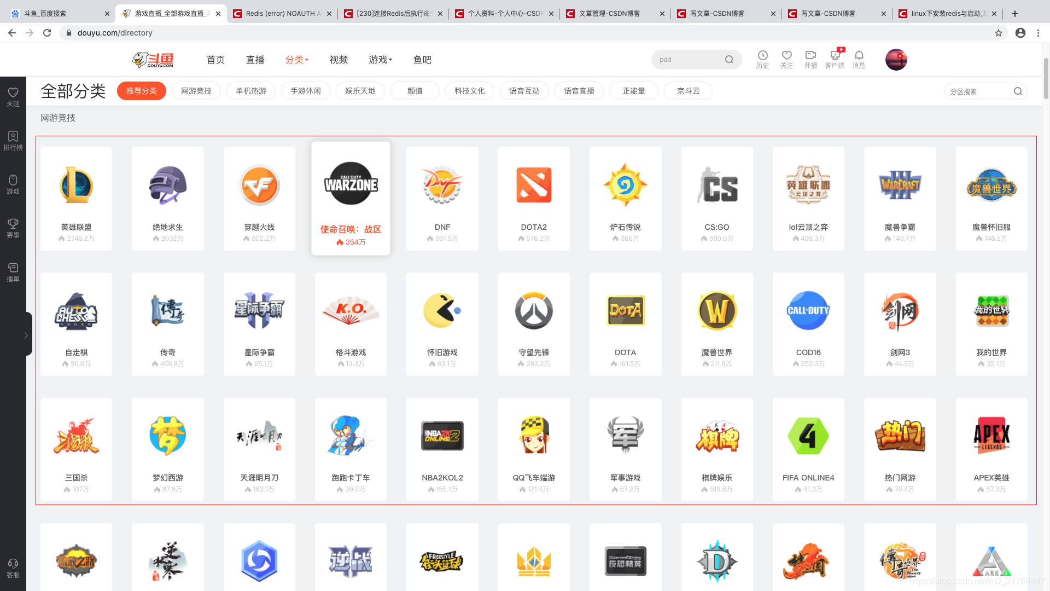The width and height of the screenshot is (1050, 591).
Task: Open the DNF game category
Action: tap(442, 199)
